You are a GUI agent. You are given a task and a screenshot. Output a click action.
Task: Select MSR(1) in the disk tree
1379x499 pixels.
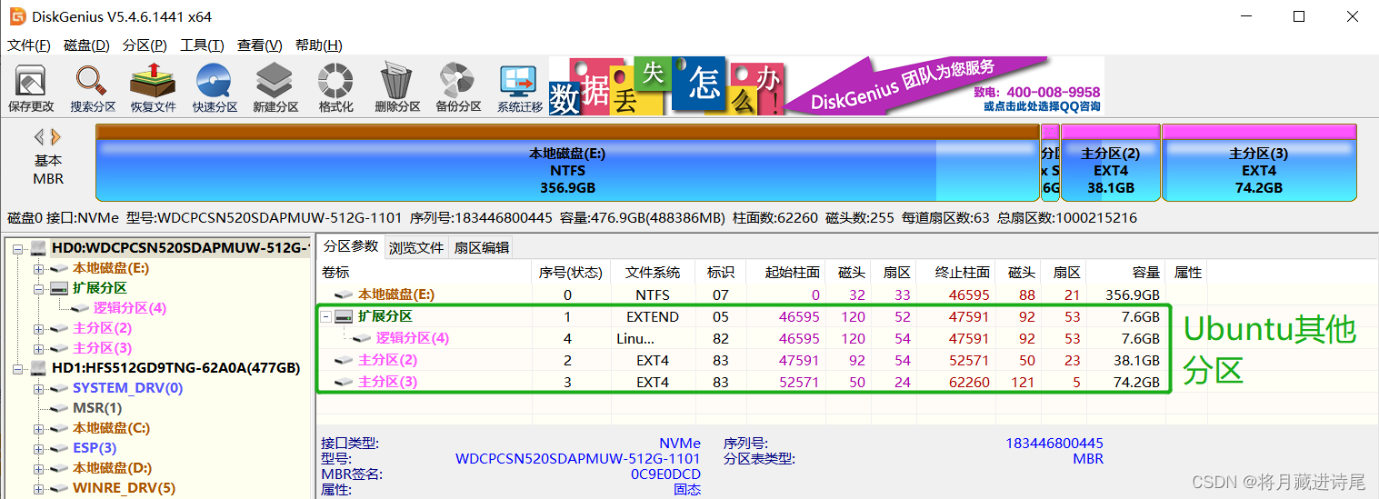pos(97,408)
